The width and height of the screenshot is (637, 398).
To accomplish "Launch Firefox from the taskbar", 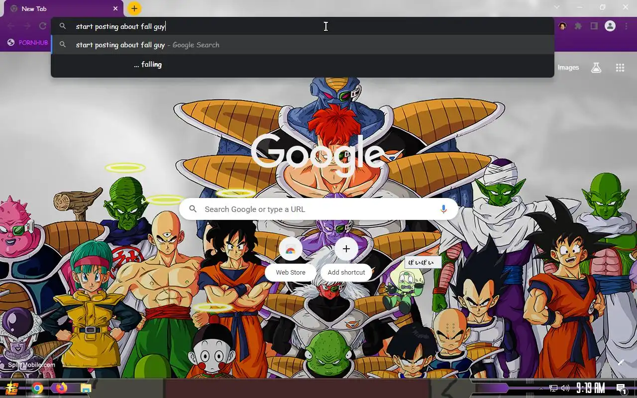I will (62, 388).
